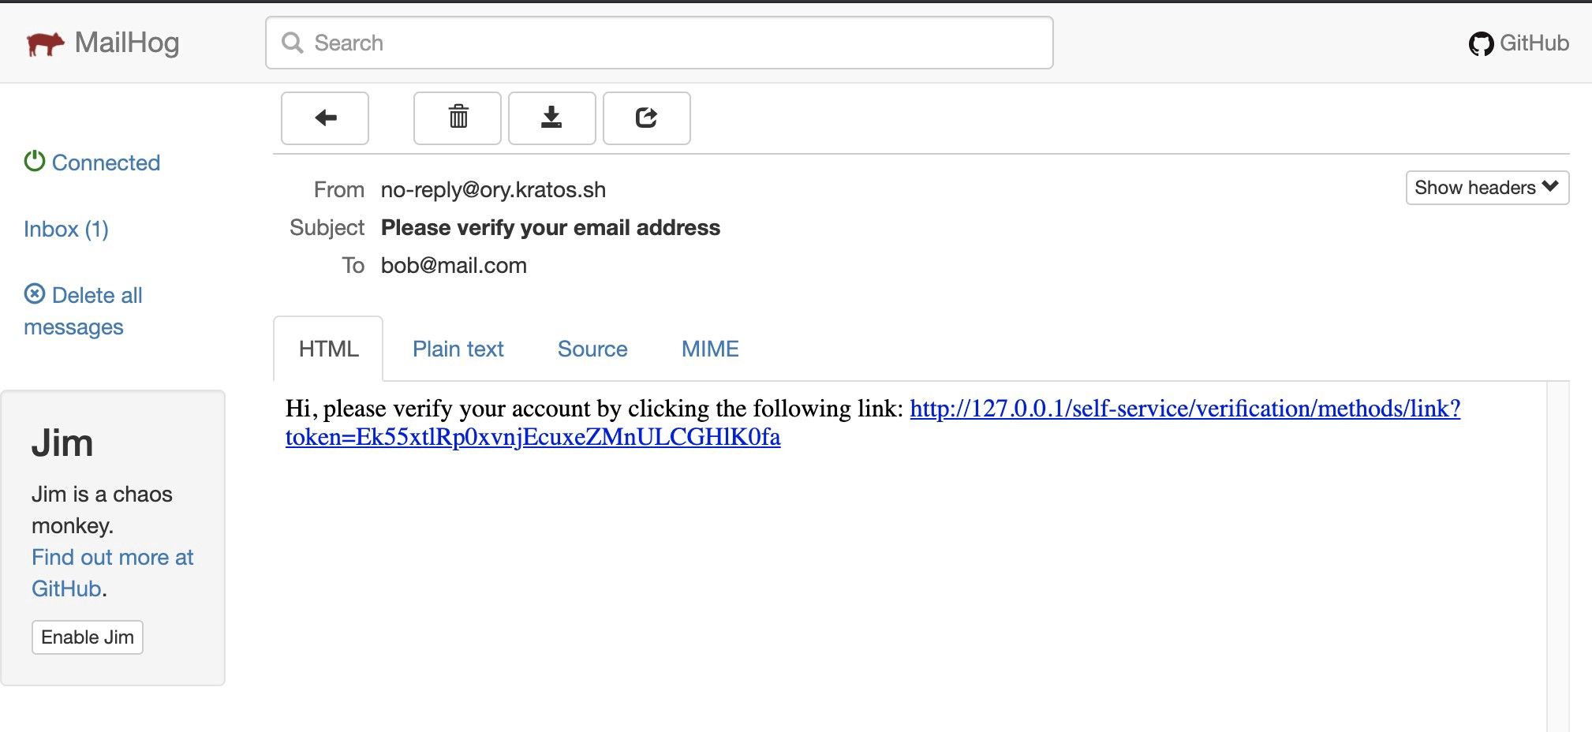Screen dimensions: 1592x732
Task: Click the Delete all messages circle-x icon
Action: [35, 294]
